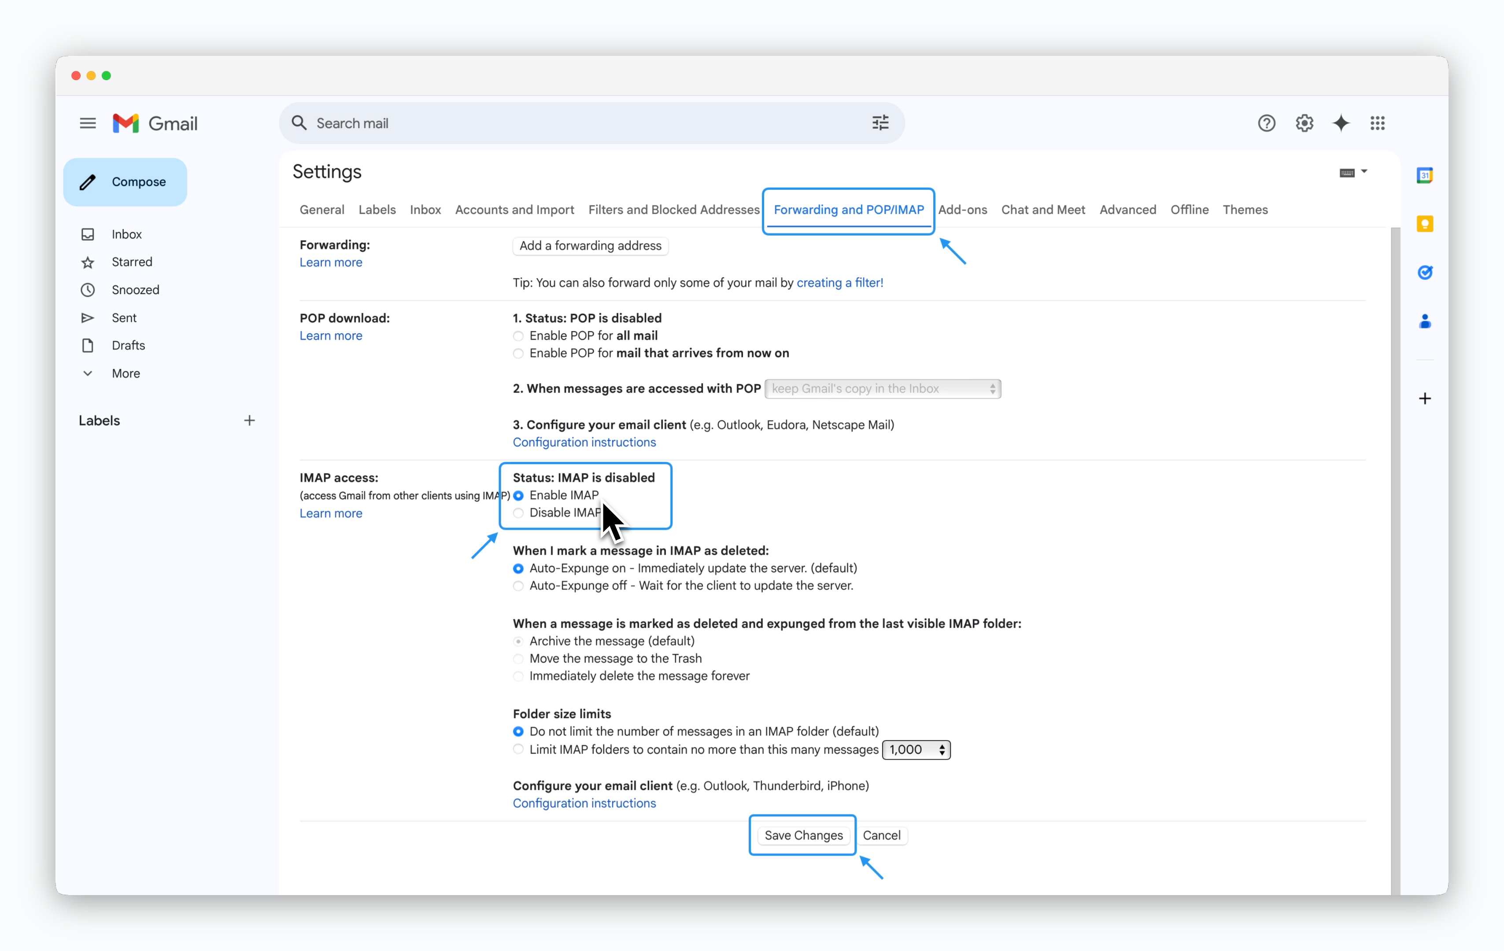The image size is (1504, 951).
Task: Open Forwarding Learn more link
Action: tap(330, 263)
